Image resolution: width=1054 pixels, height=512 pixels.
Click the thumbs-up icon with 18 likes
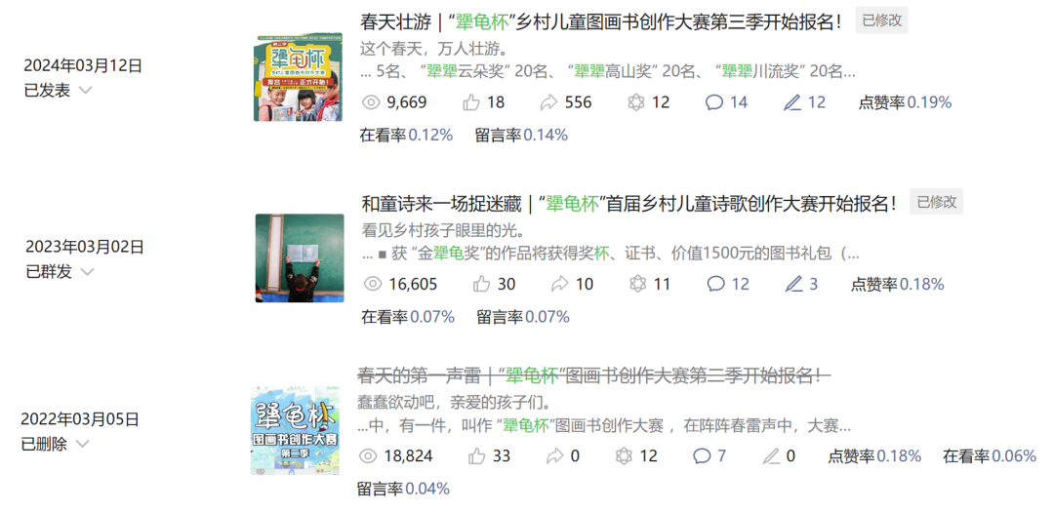point(471,102)
